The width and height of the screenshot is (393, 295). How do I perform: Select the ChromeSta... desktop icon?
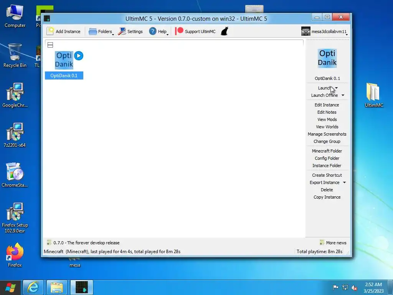15,175
